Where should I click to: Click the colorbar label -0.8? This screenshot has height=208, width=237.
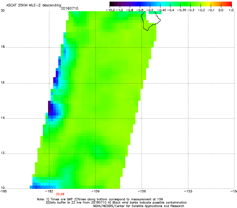click(129, 10)
